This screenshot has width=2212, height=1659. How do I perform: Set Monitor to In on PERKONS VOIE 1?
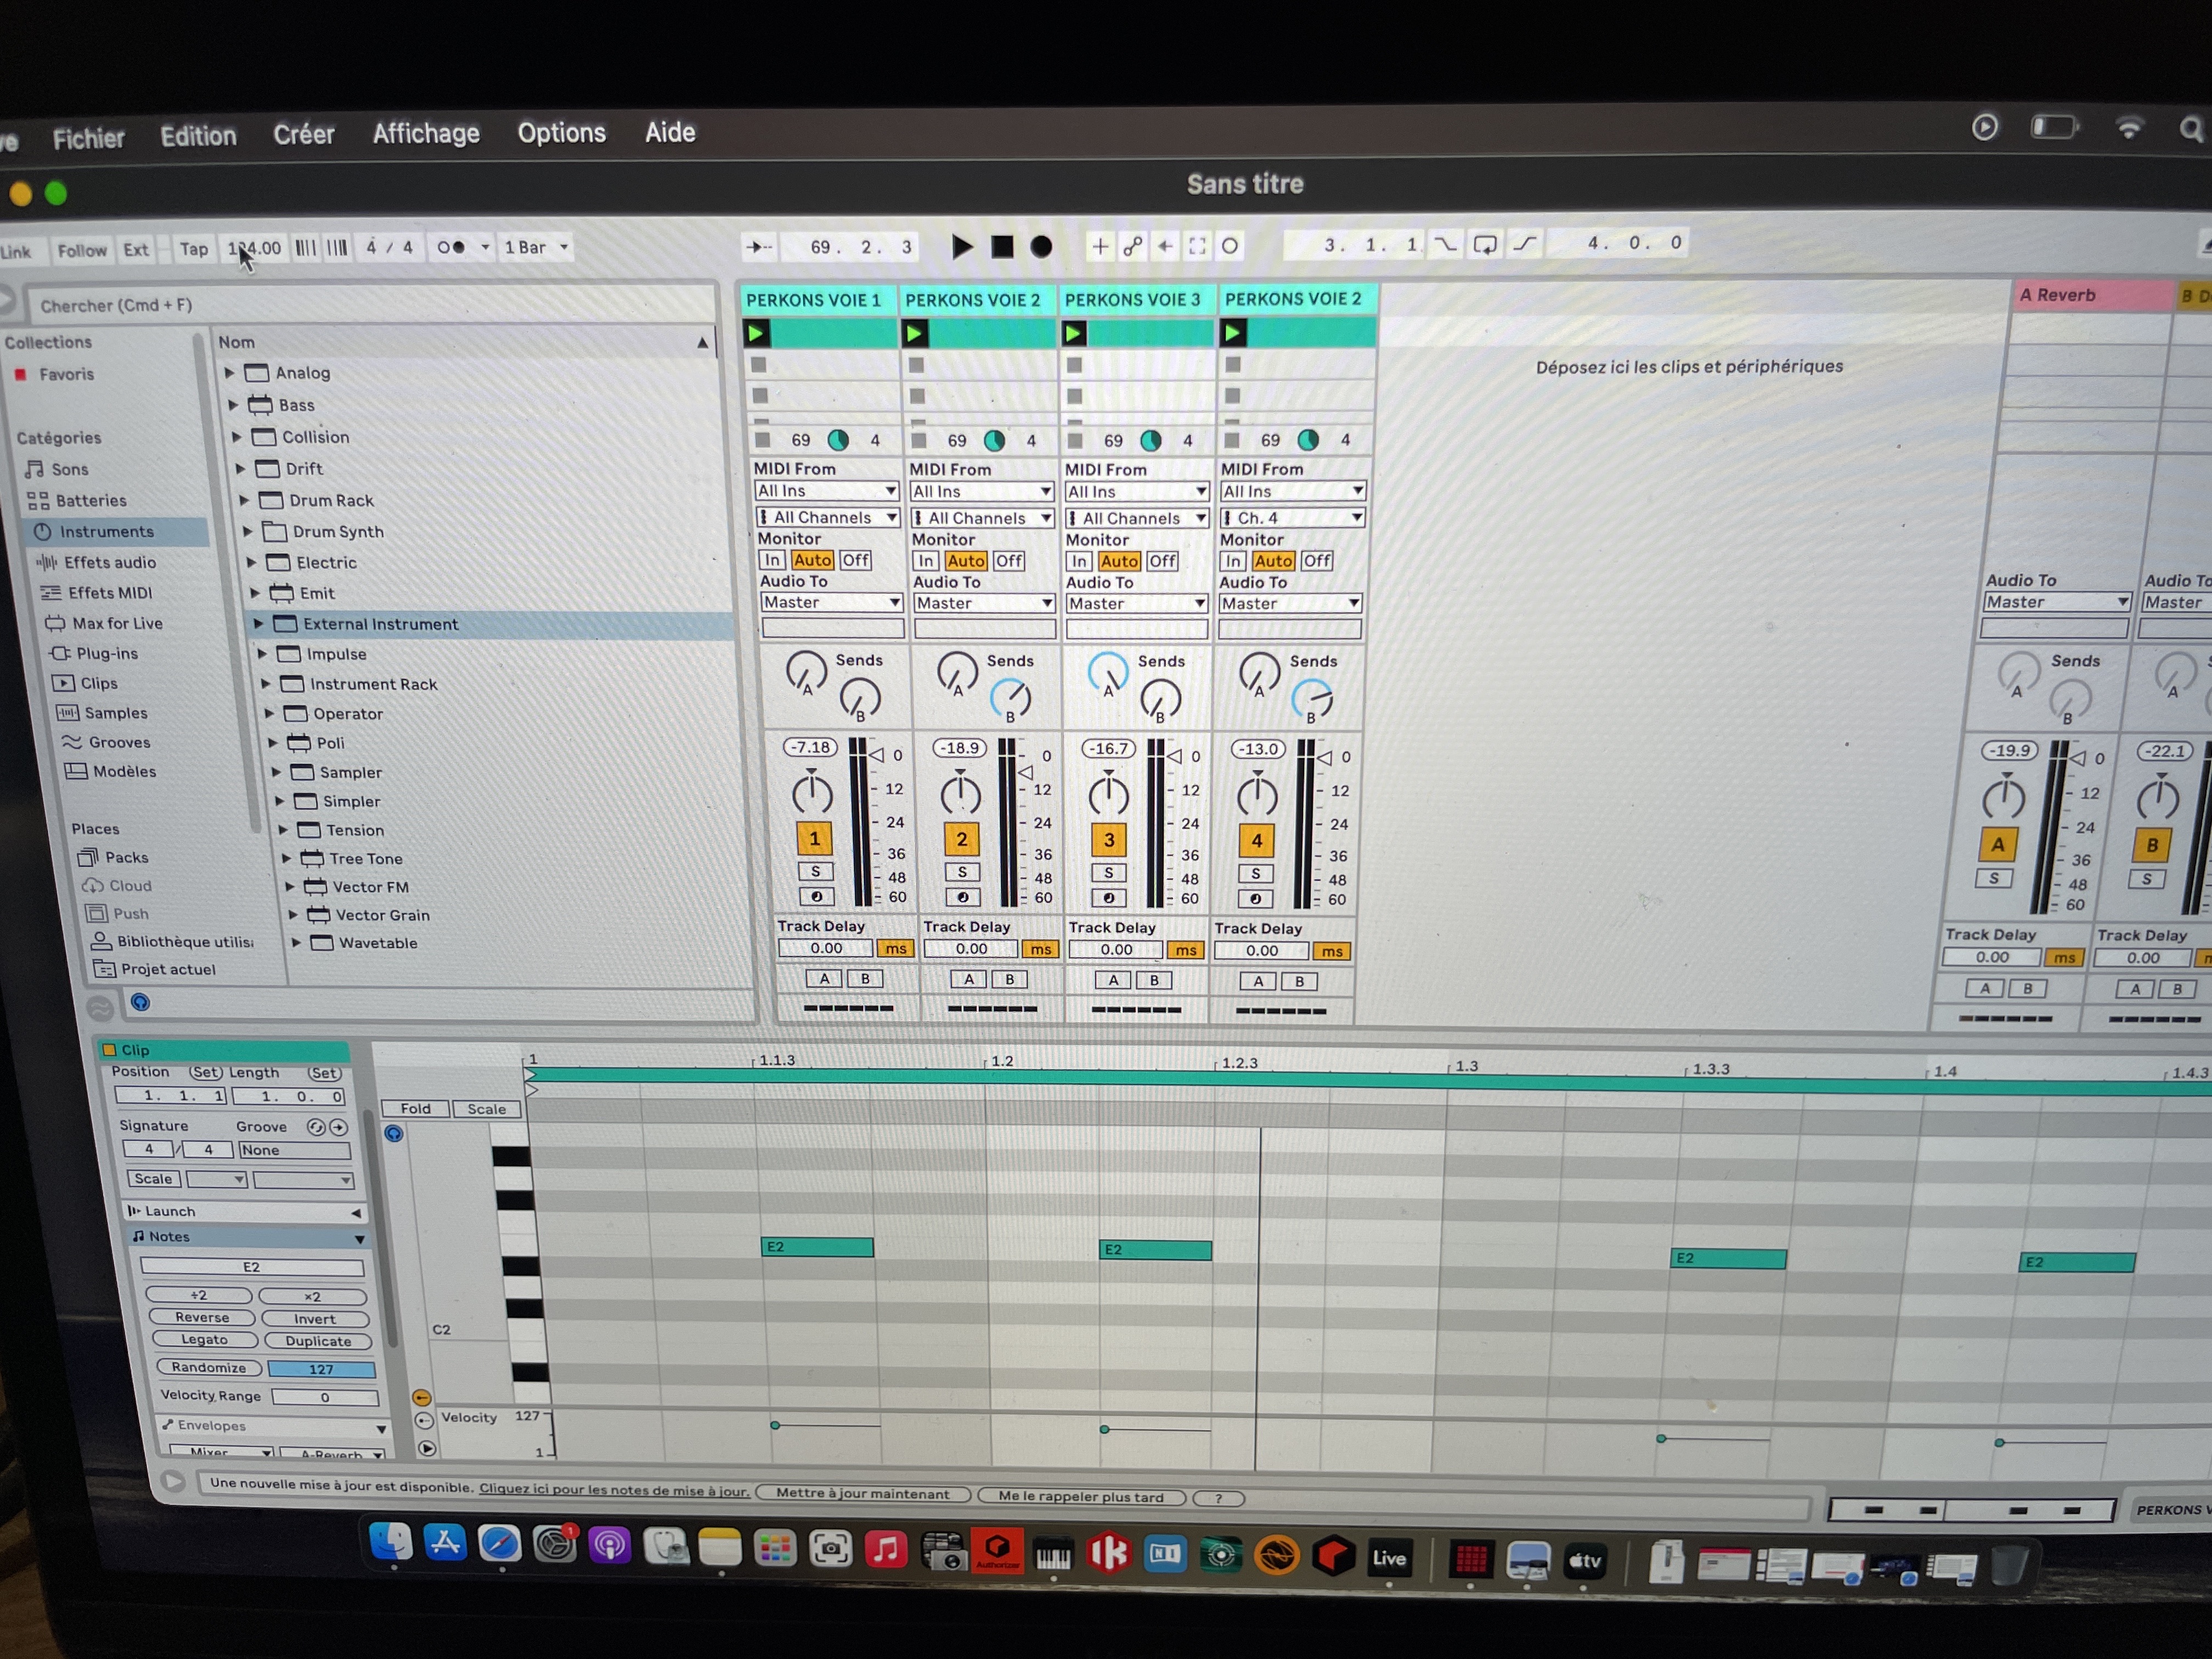pos(771,560)
